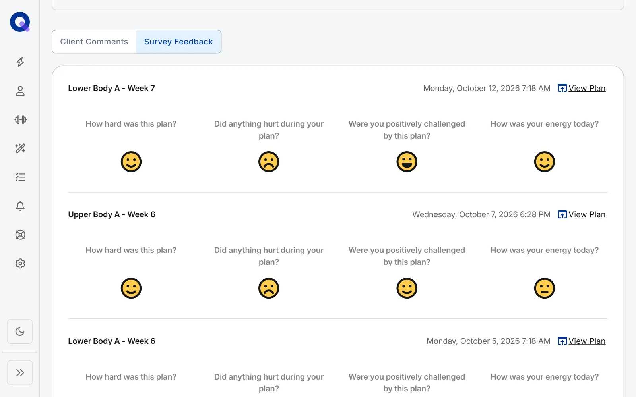
Task: Click grinning challenged face, Lower Body Week 7
Action: coord(407,162)
